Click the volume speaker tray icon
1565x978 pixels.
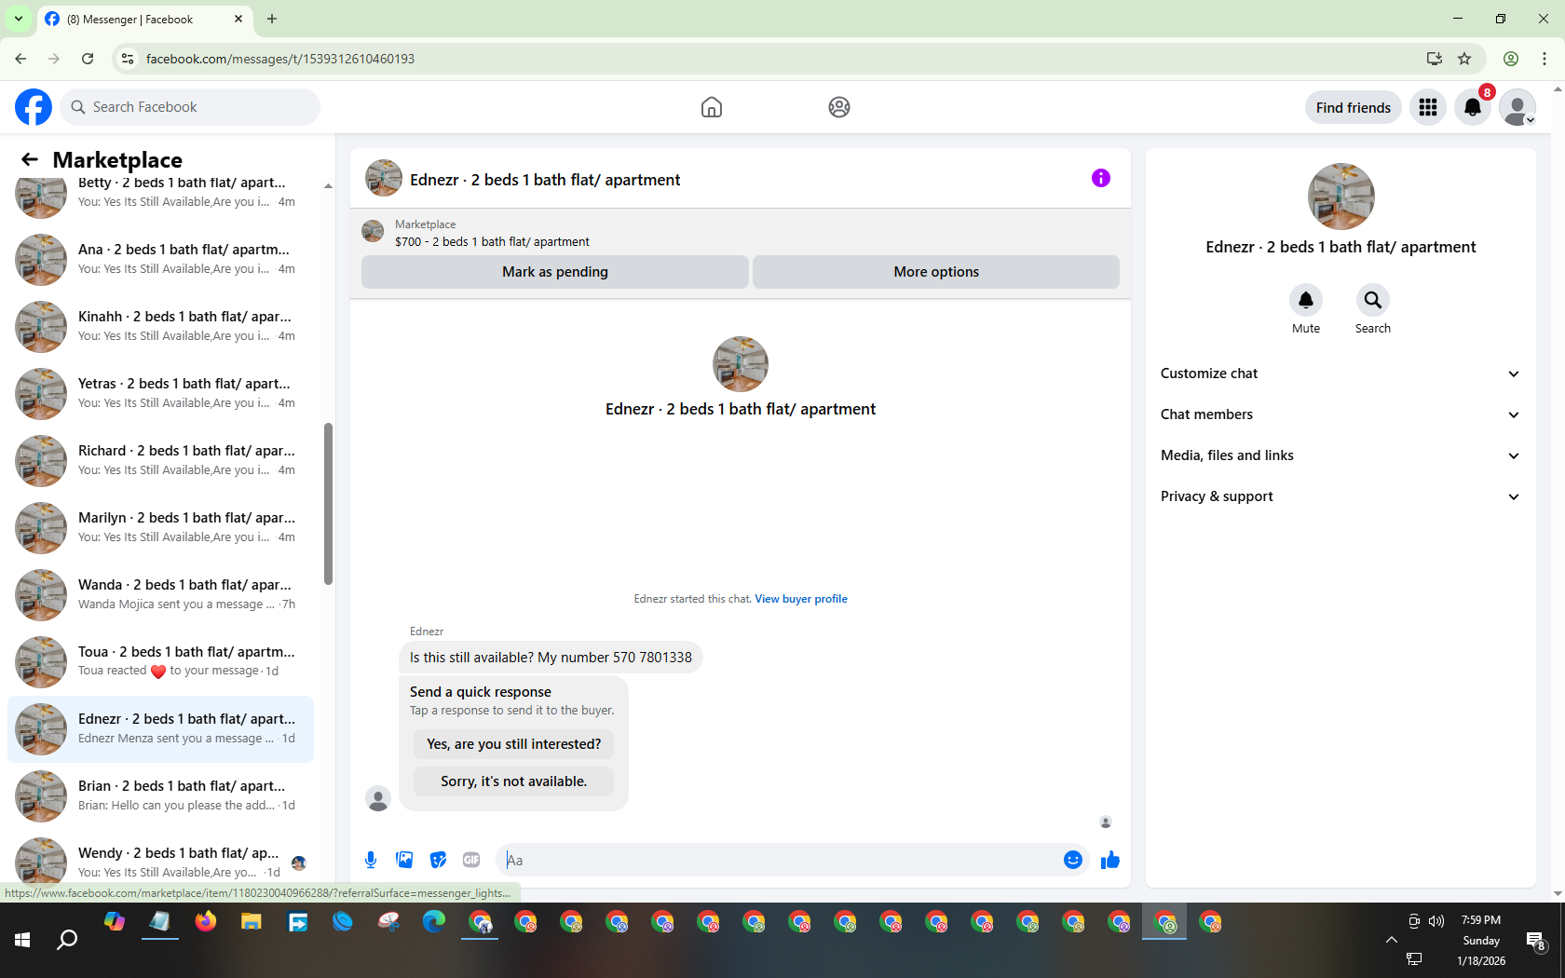click(1436, 921)
